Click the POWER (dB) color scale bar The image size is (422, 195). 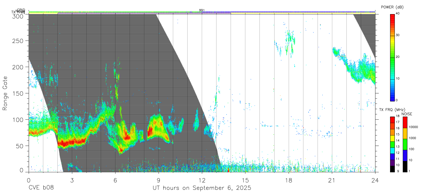tap(392, 57)
